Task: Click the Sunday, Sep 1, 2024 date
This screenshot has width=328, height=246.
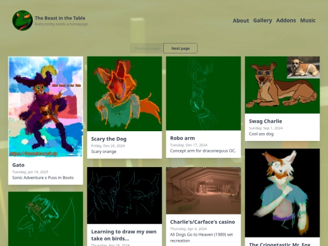Action: [265, 128]
